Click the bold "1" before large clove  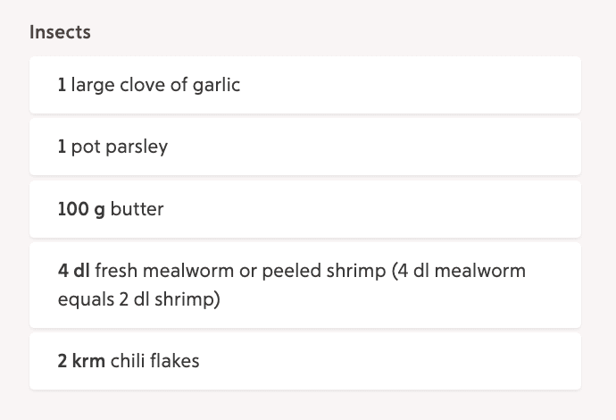62,85
